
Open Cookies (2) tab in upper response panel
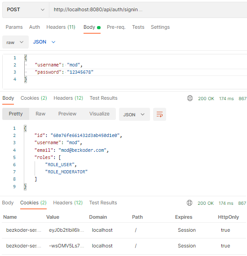[34, 98]
